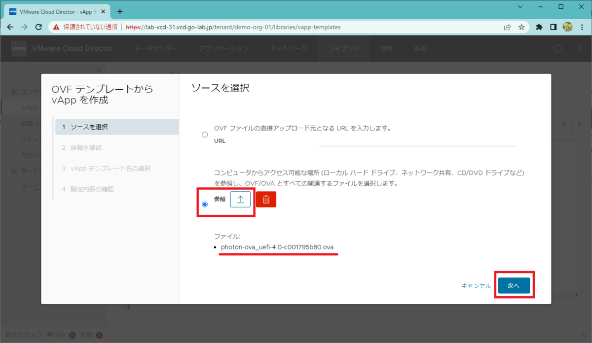Click the column filter icon in background table
This screenshot has height=343, width=592.
click(x=564, y=126)
